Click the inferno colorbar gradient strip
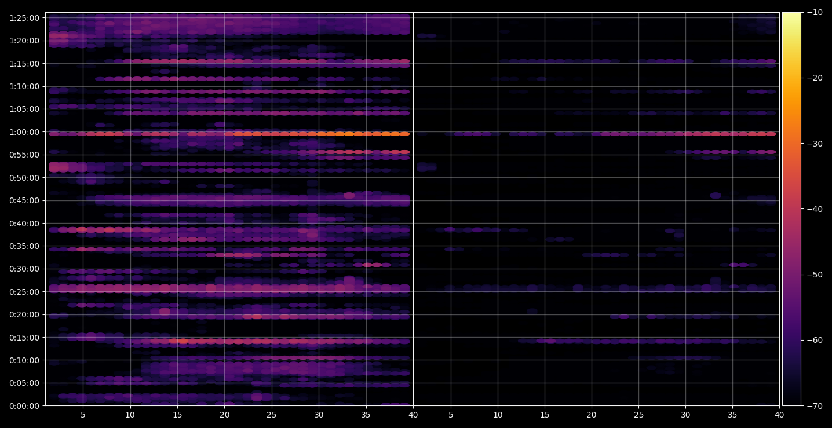 pos(791,209)
